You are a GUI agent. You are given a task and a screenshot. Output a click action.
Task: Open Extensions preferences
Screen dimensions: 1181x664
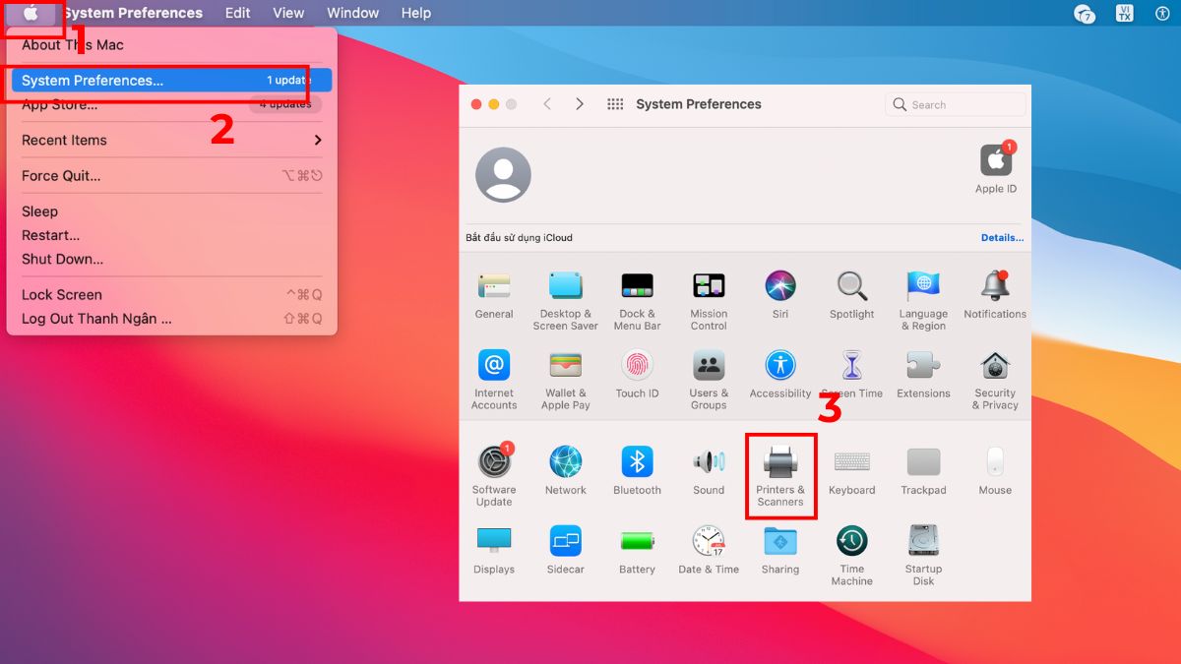pos(923,375)
